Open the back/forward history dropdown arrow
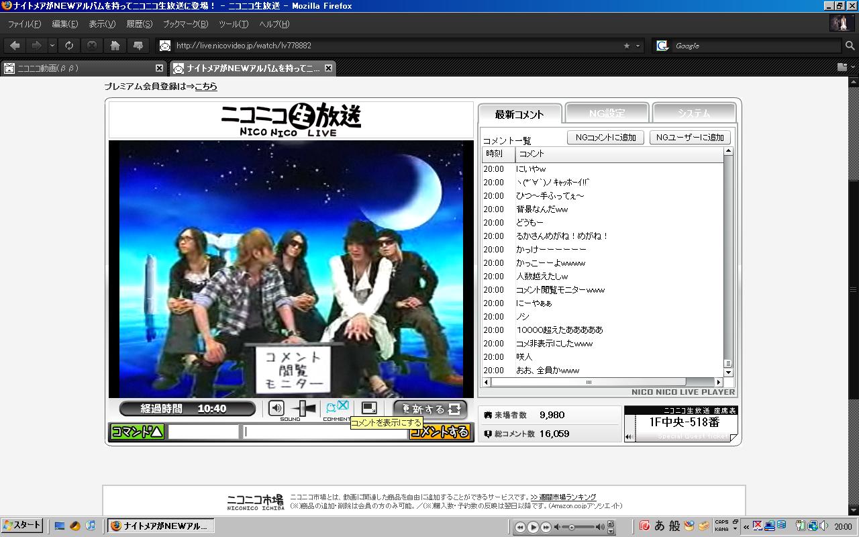 [x=52, y=46]
